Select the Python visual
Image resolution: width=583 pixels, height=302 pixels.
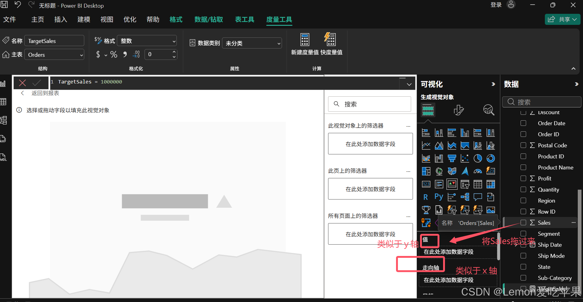pos(439,197)
